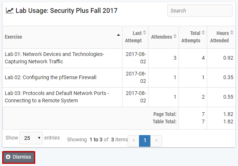Go to the next page arrow
This screenshot has height=166, width=238.
point(156,140)
